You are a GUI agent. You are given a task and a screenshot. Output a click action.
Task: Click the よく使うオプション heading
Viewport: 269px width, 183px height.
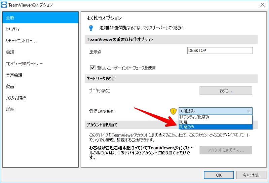[x=104, y=18]
